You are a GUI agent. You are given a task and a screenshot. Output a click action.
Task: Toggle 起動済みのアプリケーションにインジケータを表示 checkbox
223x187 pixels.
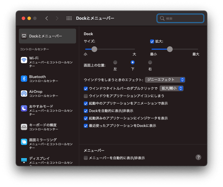85,118
